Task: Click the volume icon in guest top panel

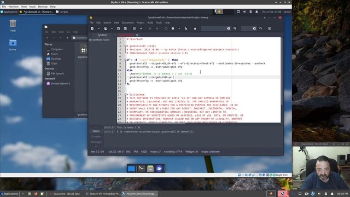Action: coord(244,11)
